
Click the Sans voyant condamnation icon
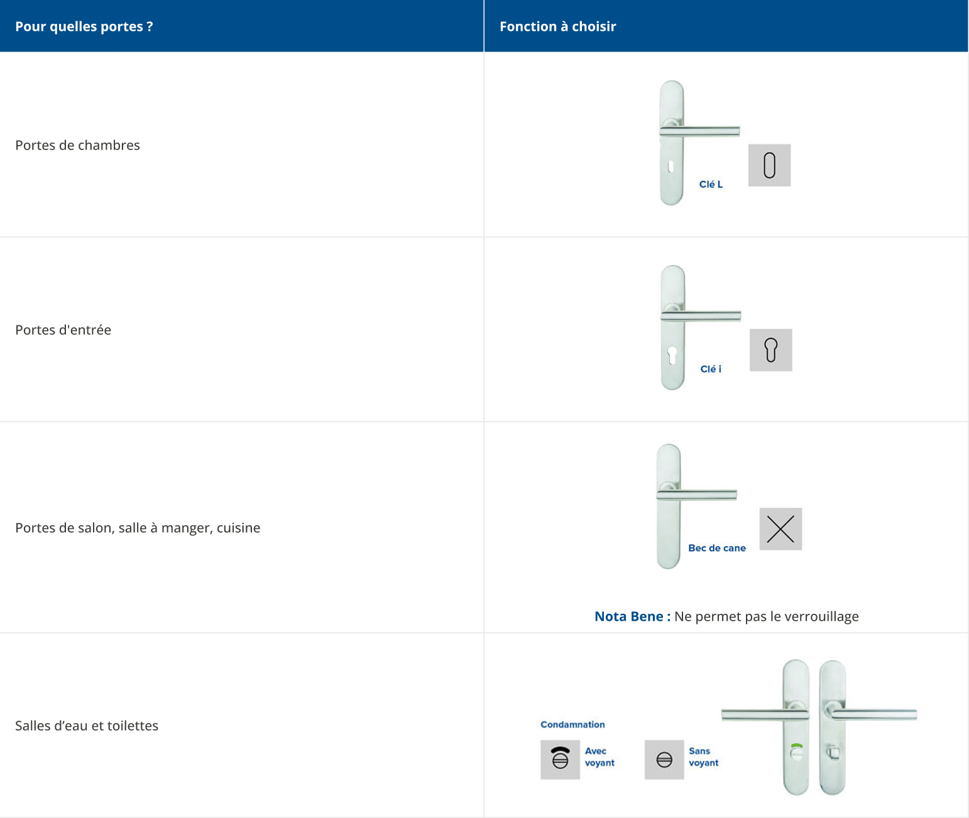pos(664,760)
